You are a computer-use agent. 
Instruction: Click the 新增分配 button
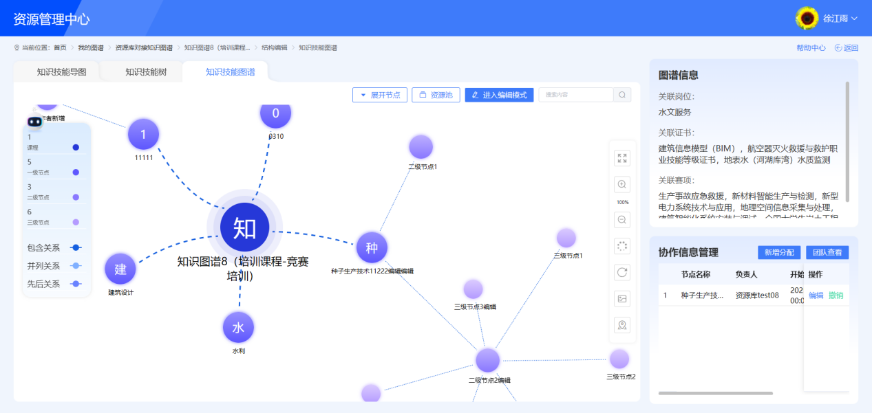click(779, 252)
